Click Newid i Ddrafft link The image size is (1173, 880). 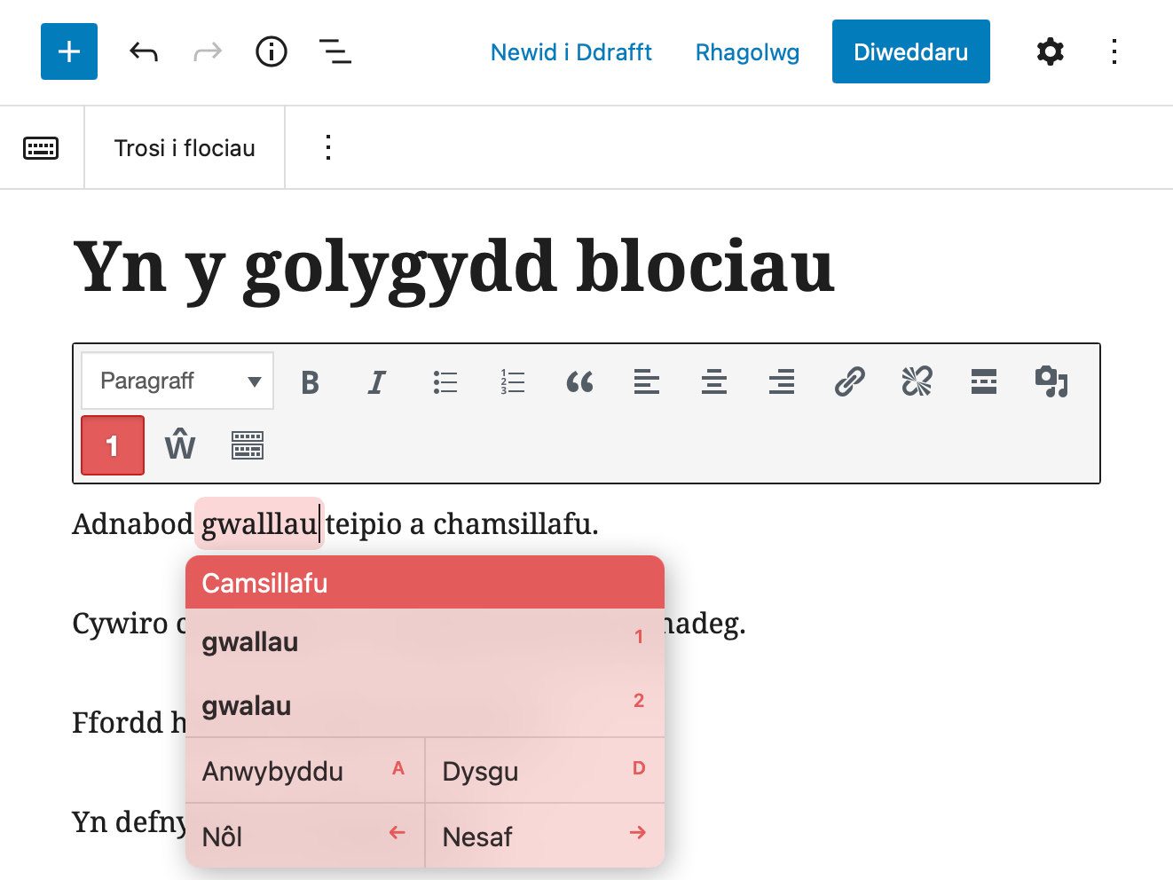tap(571, 52)
